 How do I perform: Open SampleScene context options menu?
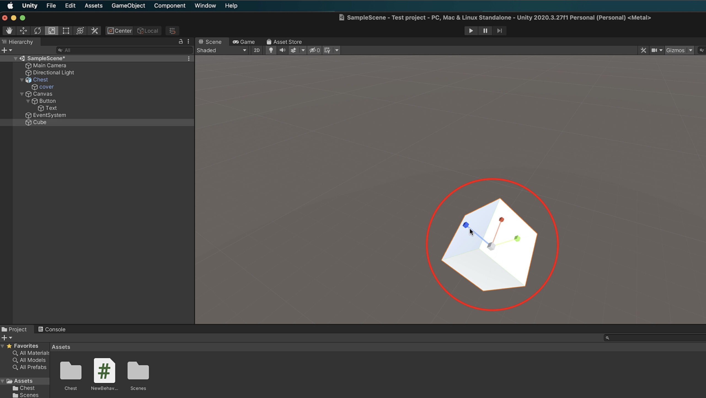(189, 58)
